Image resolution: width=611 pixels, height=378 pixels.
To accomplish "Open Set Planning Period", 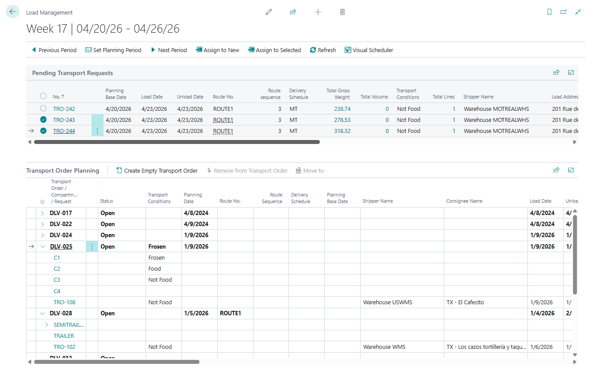I will click(x=113, y=50).
